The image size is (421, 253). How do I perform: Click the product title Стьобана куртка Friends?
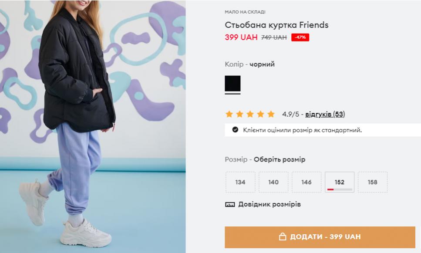click(276, 25)
